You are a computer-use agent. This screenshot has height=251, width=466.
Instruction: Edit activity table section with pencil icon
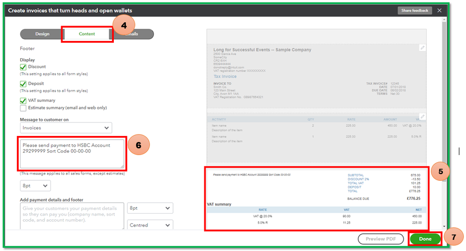coord(422,116)
